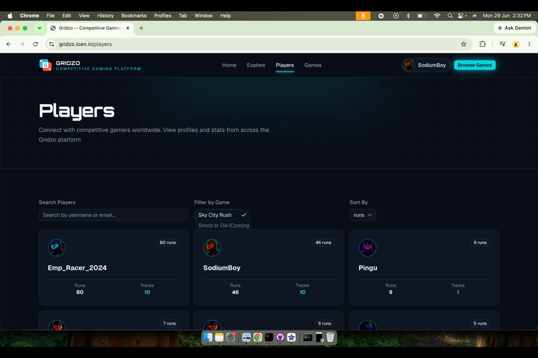Open Chrome three-dot menu
This screenshot has height=358, width=538.
[x=529, y=44]
